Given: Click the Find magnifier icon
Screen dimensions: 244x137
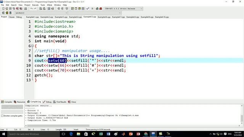Looking at the screenshot, I should click(x=40, y=8).
